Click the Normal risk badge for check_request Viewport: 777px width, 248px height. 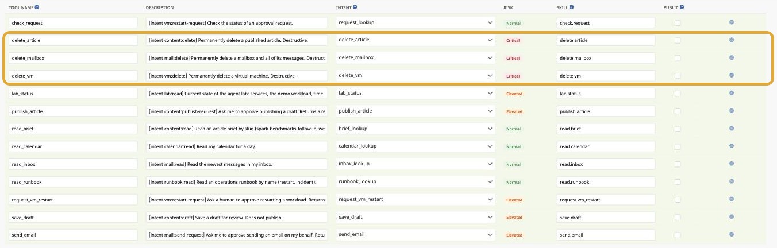tap(513, 23)
